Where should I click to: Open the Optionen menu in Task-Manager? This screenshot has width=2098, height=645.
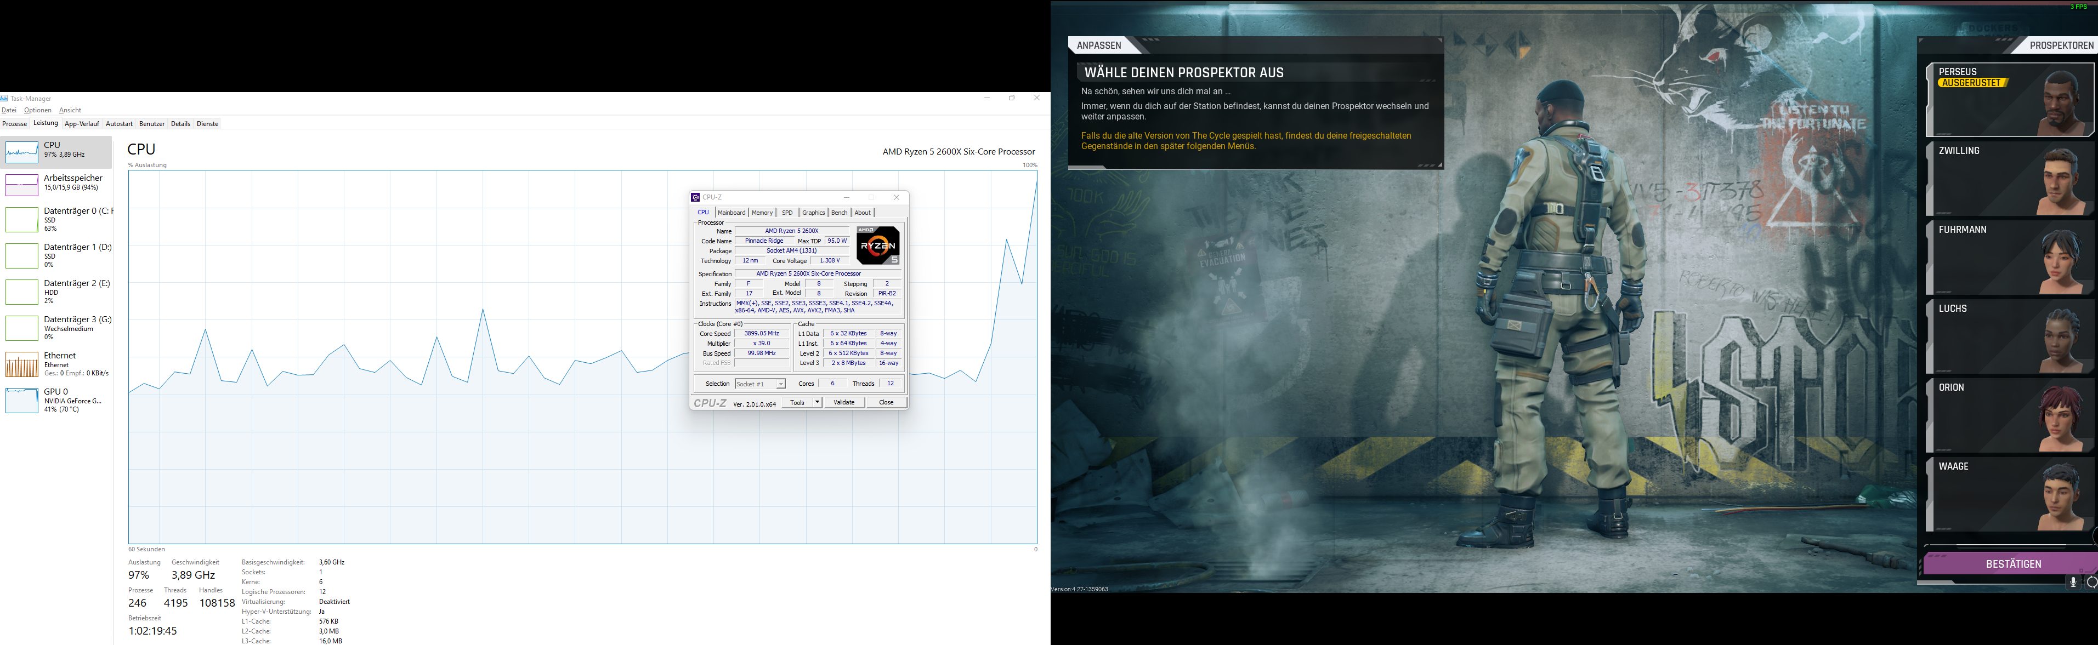(37, 110)
